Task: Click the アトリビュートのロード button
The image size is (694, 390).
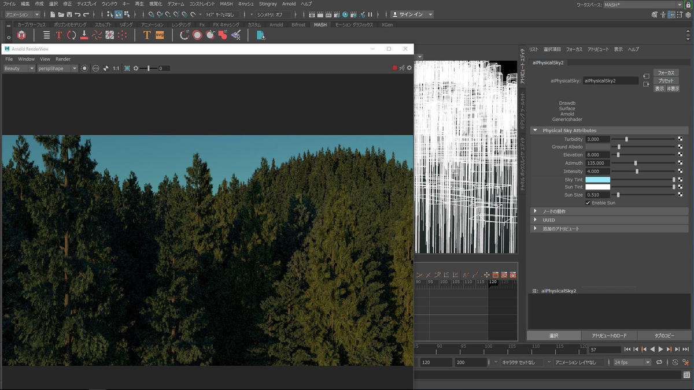Action: point(609,336)
